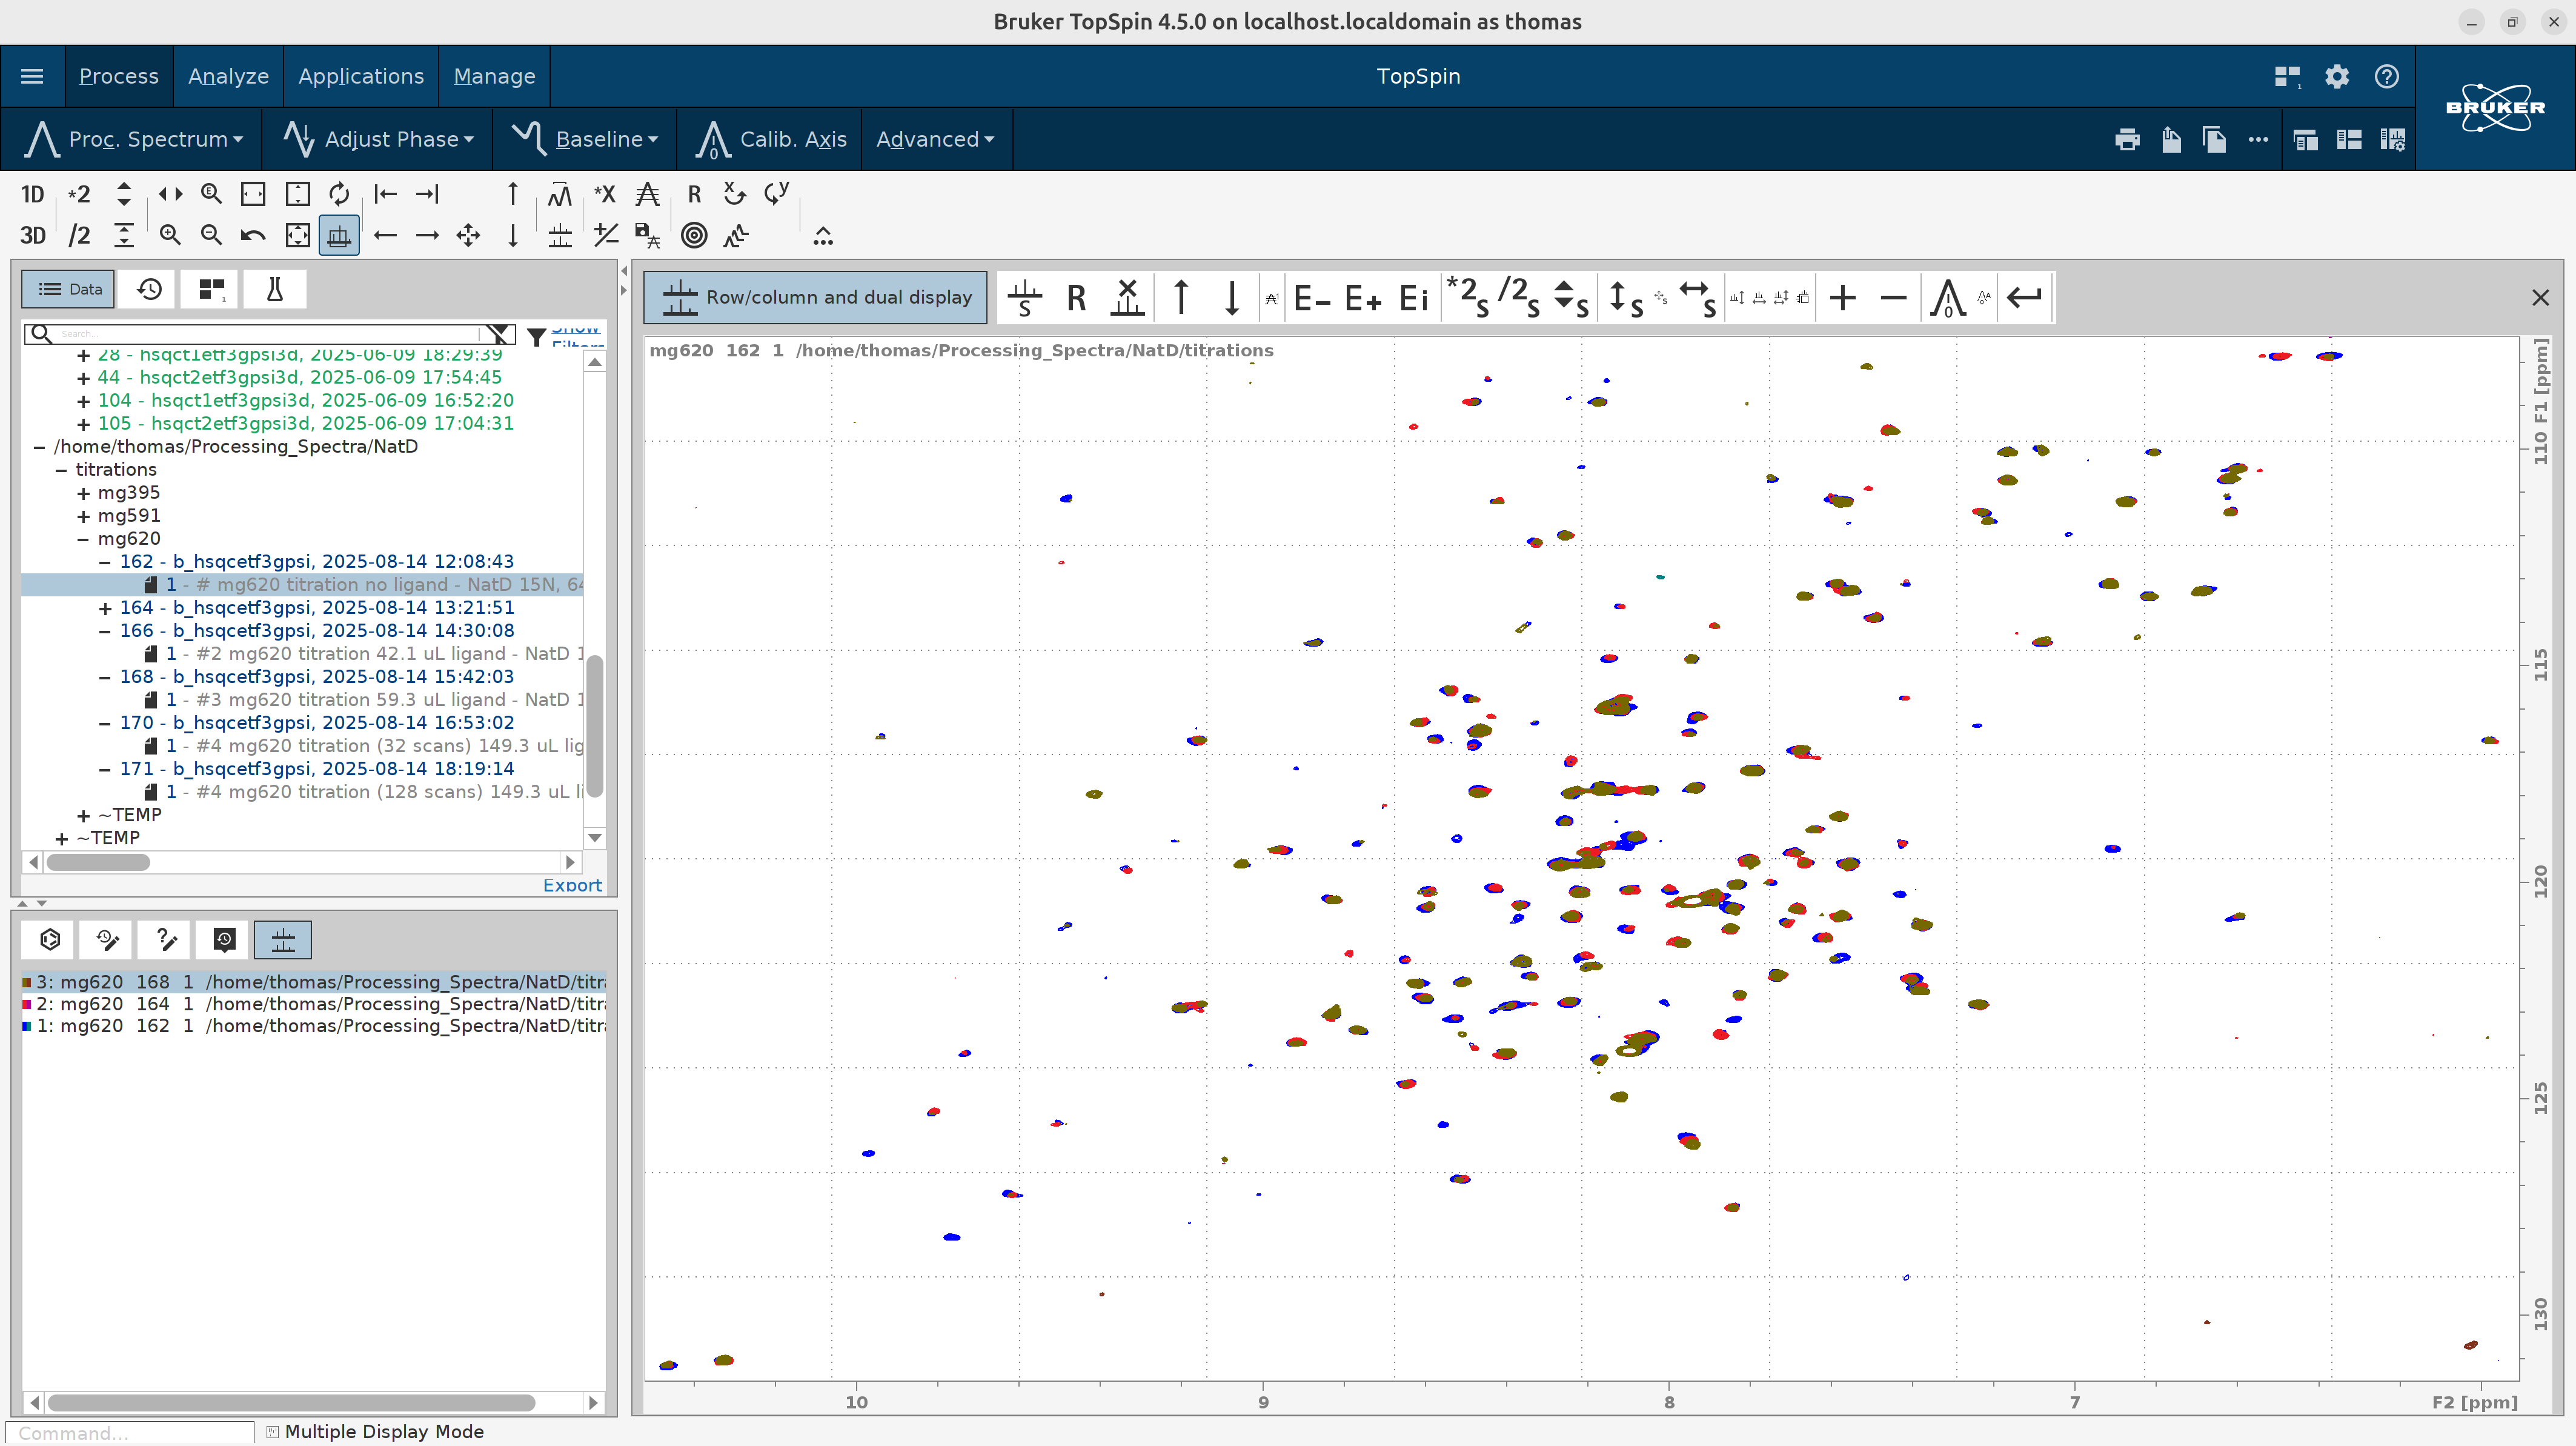This screenshot has width=2576, height=1446.
Task: Click the R reset icon in the multiple display toolbar
Action: tap(1076, 297)
